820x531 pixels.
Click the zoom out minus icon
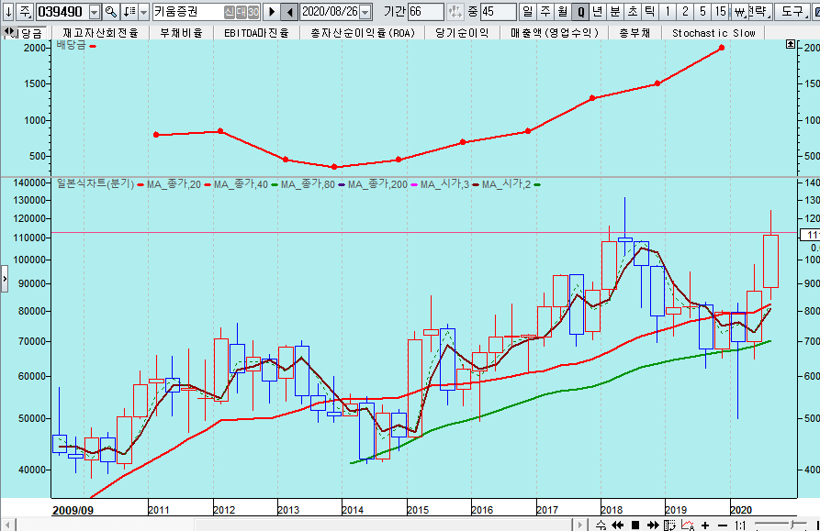tap(721, 525)
